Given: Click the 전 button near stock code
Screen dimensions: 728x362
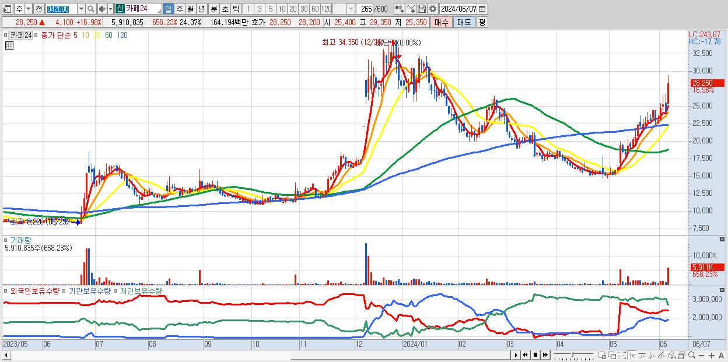Looking at the screenshot, I should click(x=38, y=9).
